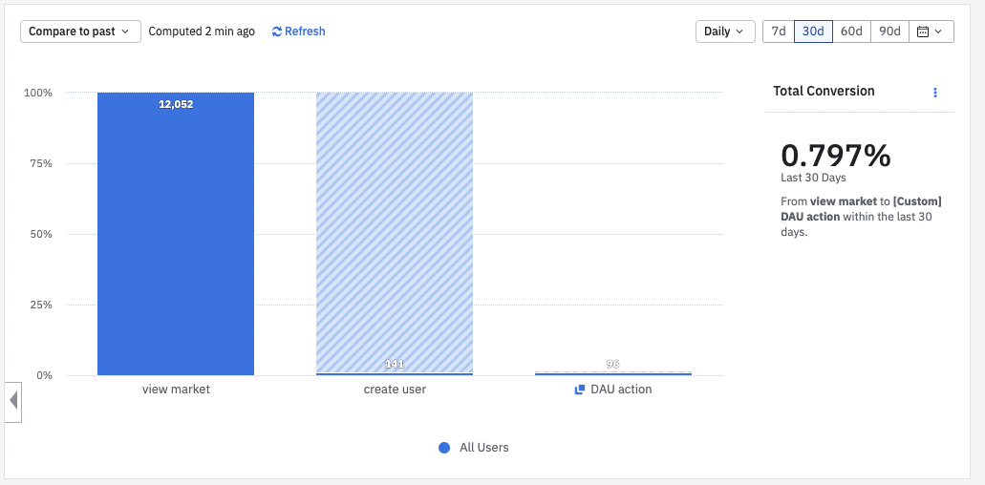This screenshot has height=485, width=985.
Task: Select the 7d time range
Action: (779, 32)
